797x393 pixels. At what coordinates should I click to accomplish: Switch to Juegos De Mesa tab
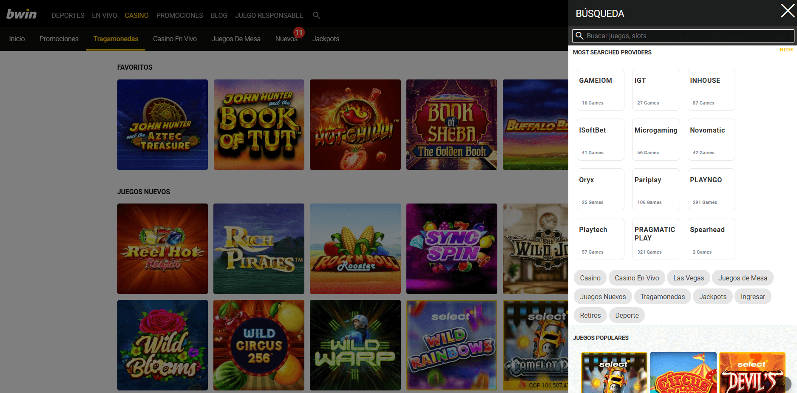[x=236, y=39]
